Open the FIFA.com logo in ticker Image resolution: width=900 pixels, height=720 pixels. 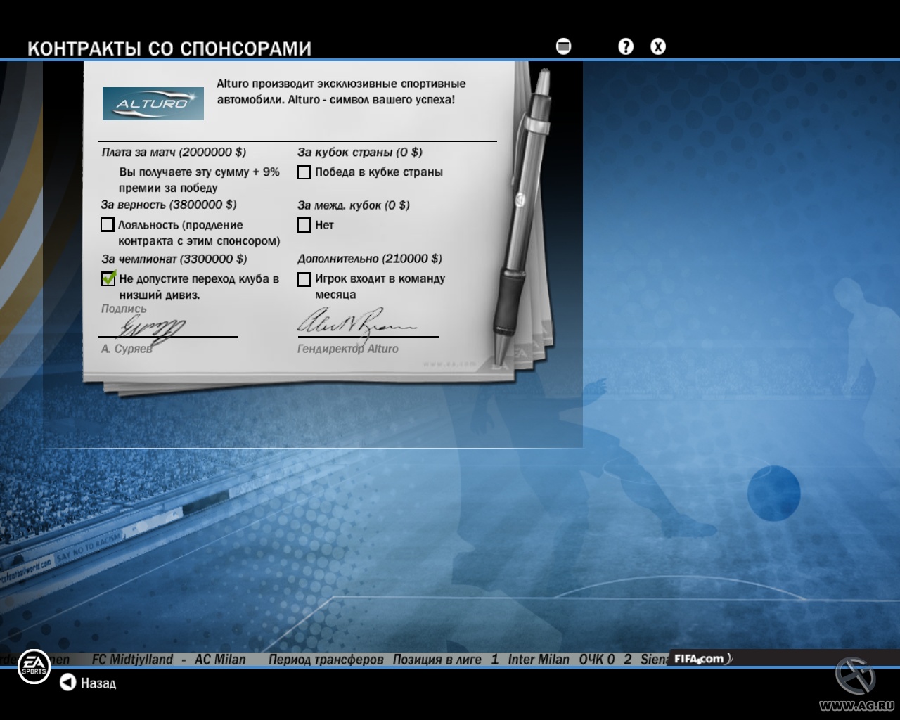(x=700, y=659)
